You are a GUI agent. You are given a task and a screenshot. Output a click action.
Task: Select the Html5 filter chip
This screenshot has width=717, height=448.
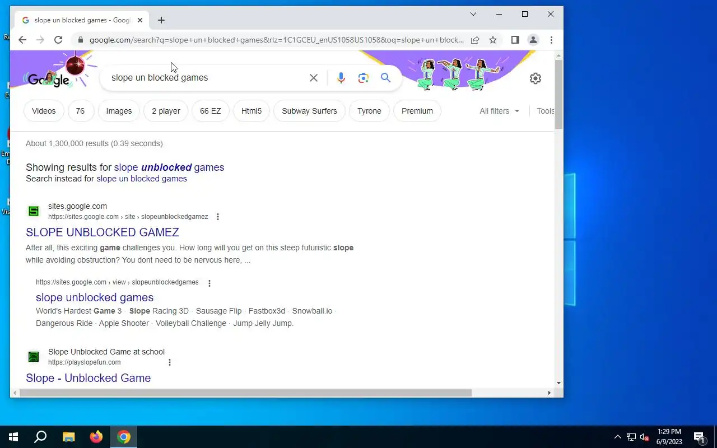pos(252,111)
